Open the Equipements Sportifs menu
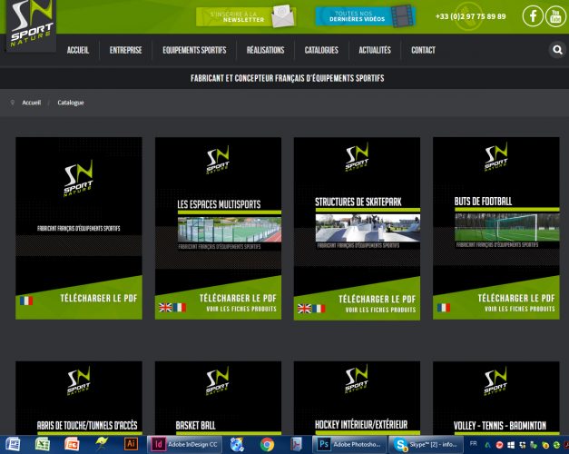Screen dimensions: 569x454 tap(194, 51)
